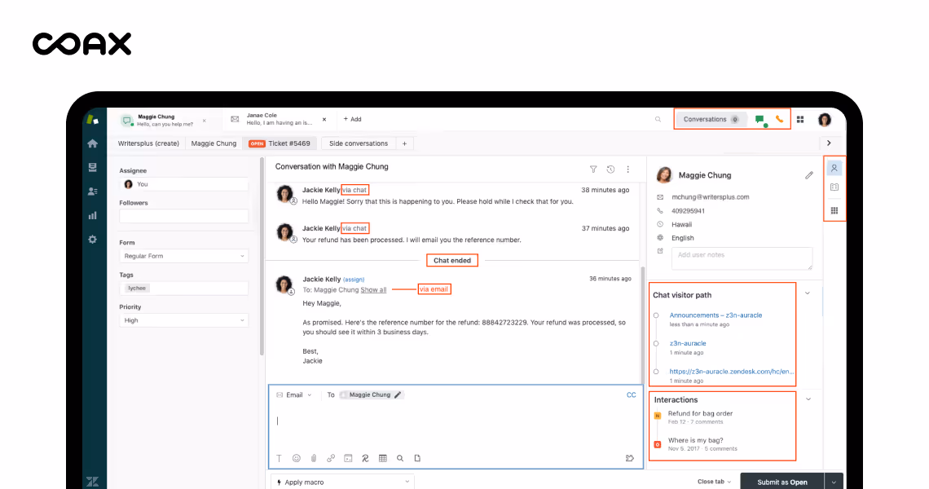Open Admin gear icon in sidebar
Screen dimensions: 929x489
92,240
